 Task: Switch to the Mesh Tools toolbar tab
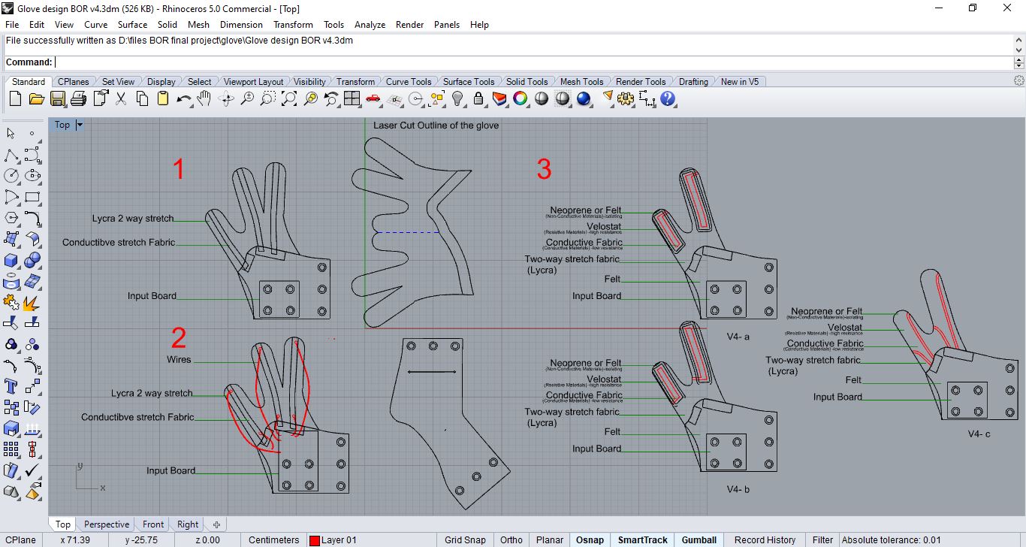pyautogui.click(x=581, y=82)
